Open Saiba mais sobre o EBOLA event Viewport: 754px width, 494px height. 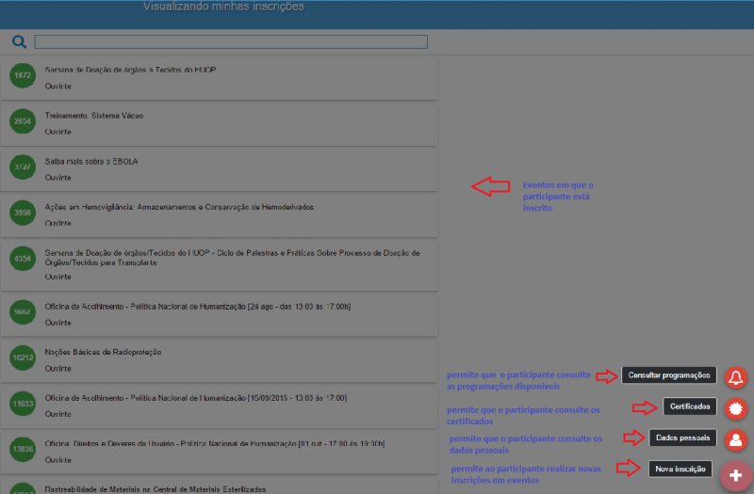(91, 162)
